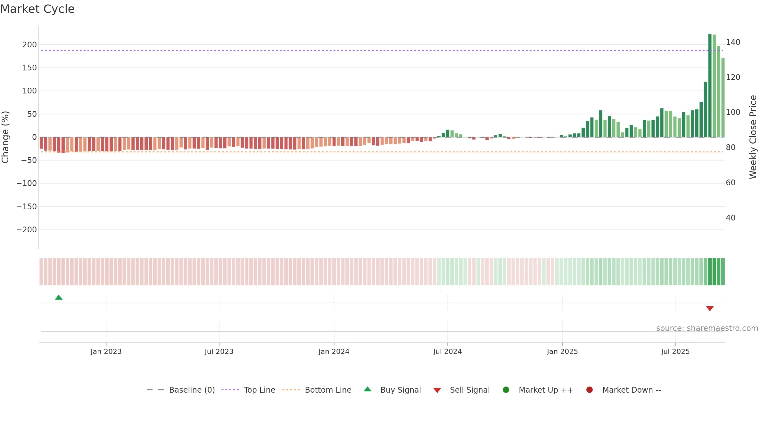Toggle the Market Up ++ legend entry
769x432 pixels.
point(538,390)
